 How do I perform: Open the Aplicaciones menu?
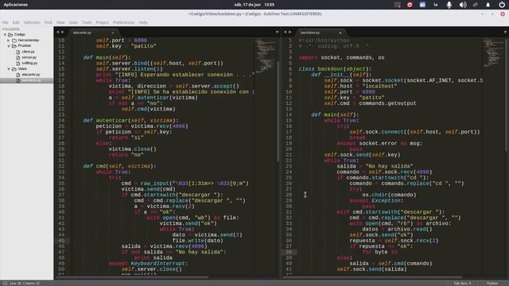[x=16, y=5]
